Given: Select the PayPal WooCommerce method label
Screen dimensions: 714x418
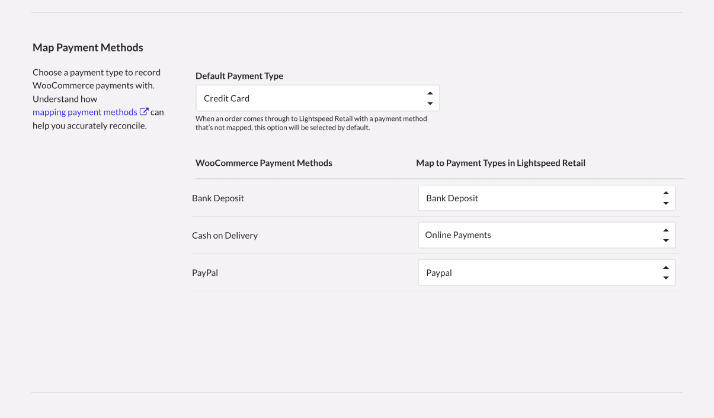Looking at the screenshot, I should click(x=205, y=273).
